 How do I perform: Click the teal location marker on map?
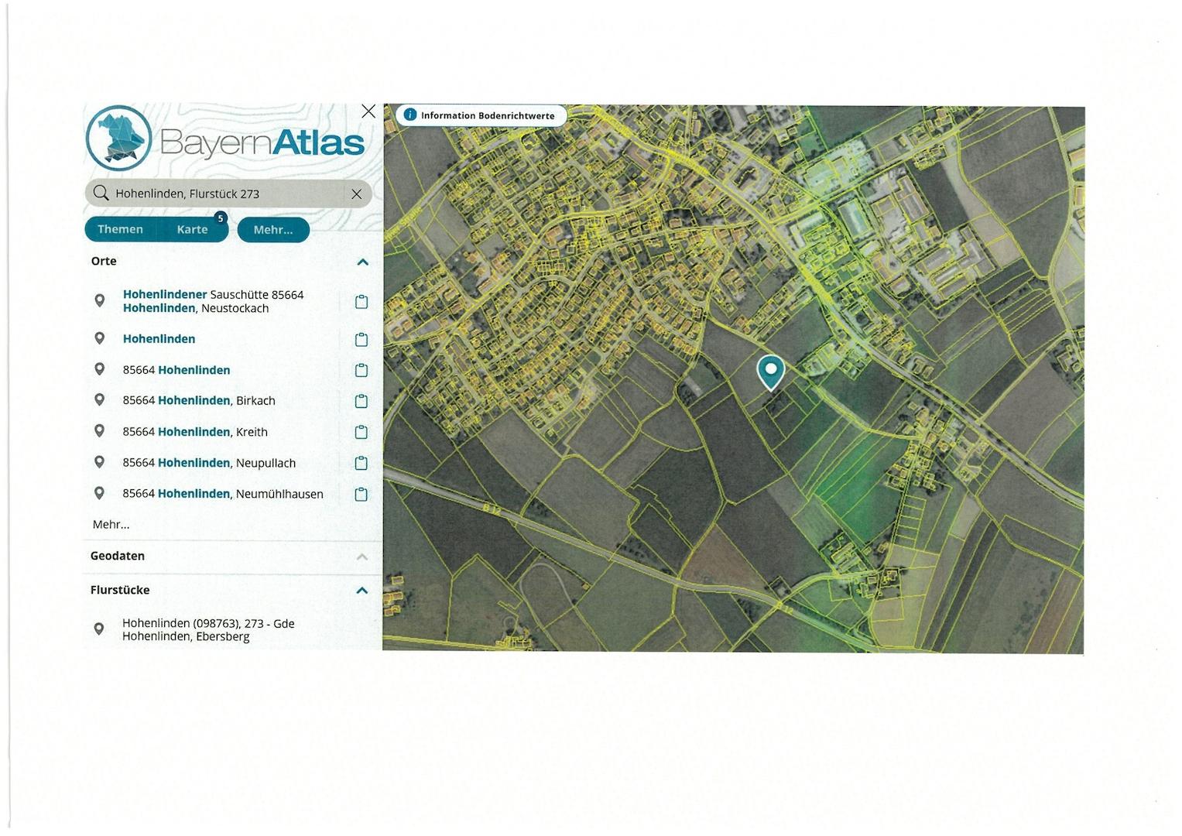[x=770, y=372]
